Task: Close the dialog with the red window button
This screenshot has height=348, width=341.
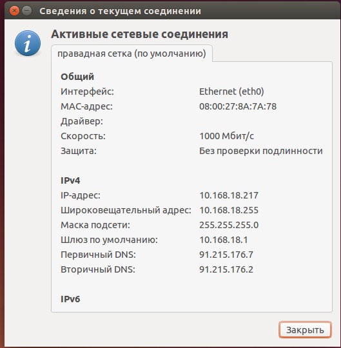Action: point(15,11)
